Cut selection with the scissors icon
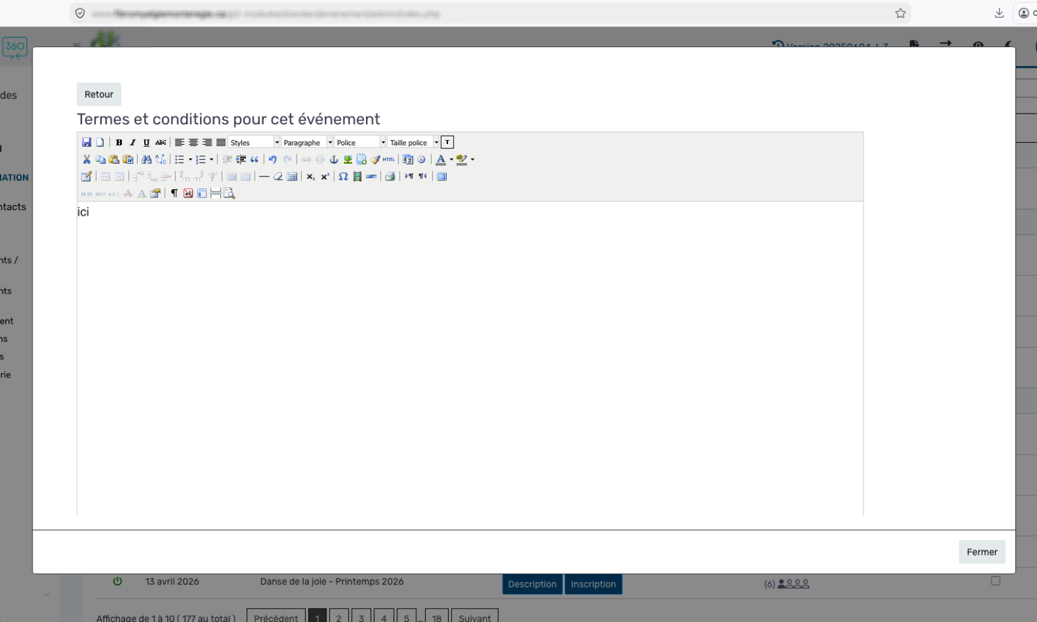 click(x=86, y=159)
